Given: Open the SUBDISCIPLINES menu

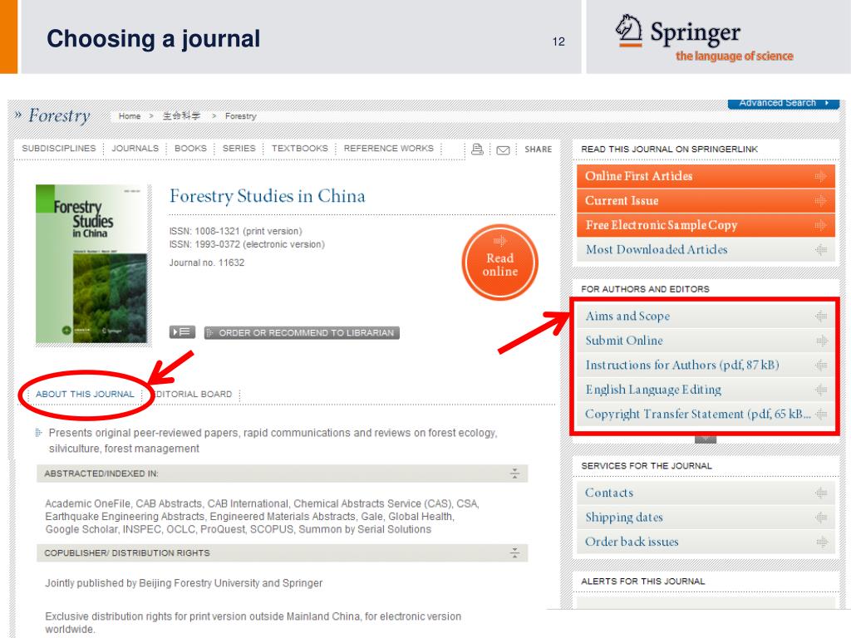Looking at the screenshot, I should pos(59,149).
